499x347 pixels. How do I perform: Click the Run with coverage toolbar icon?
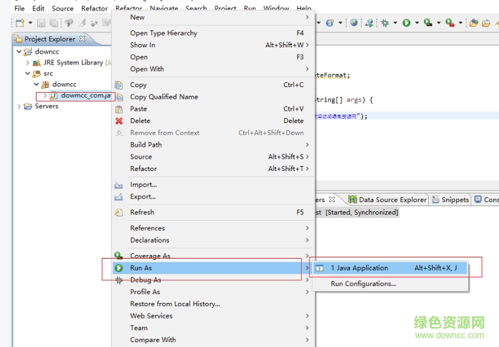(428, 23)
